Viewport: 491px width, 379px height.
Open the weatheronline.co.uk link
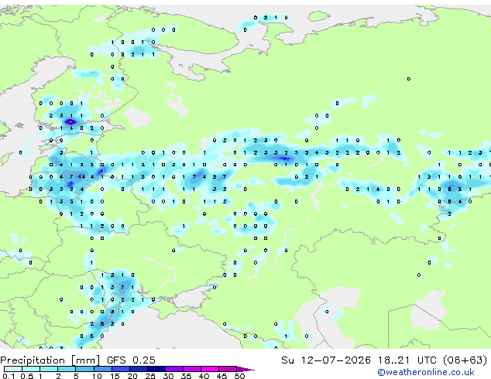[426, 372]
